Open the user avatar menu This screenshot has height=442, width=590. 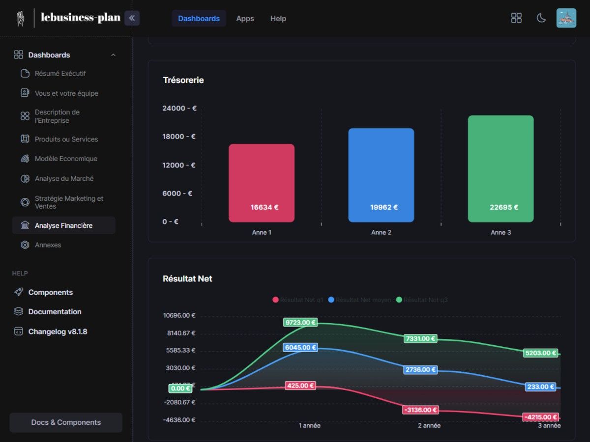coord(566,18)
